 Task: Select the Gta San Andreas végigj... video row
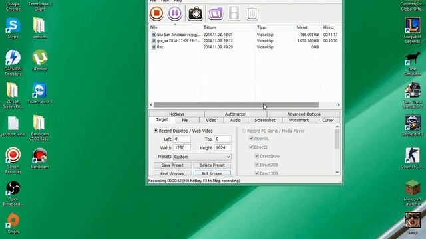245,35
